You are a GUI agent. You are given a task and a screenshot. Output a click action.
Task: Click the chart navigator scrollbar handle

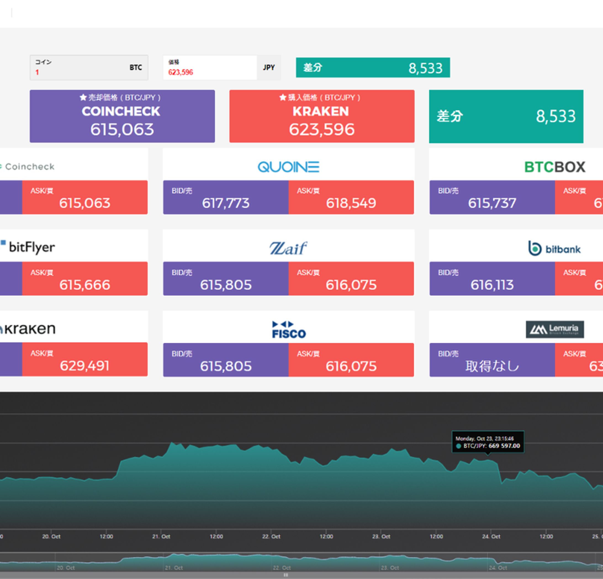coord(286,575)
